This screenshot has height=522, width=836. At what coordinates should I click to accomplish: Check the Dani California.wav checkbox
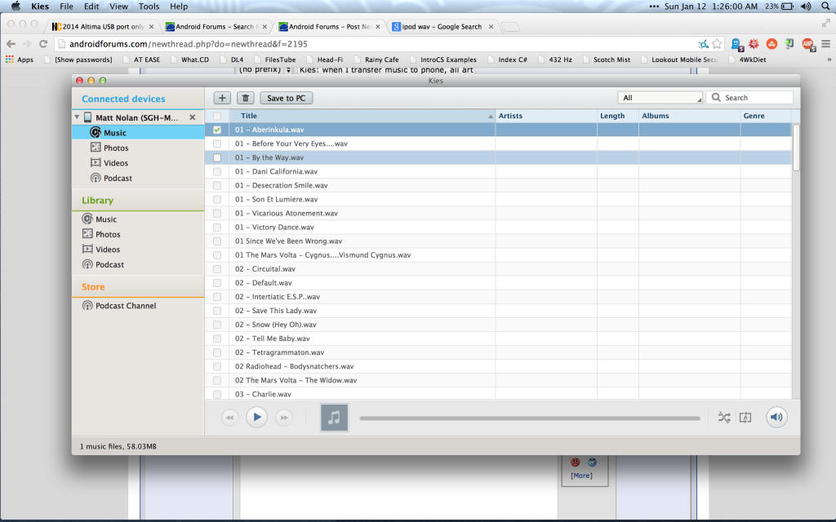tap(217, 171)
